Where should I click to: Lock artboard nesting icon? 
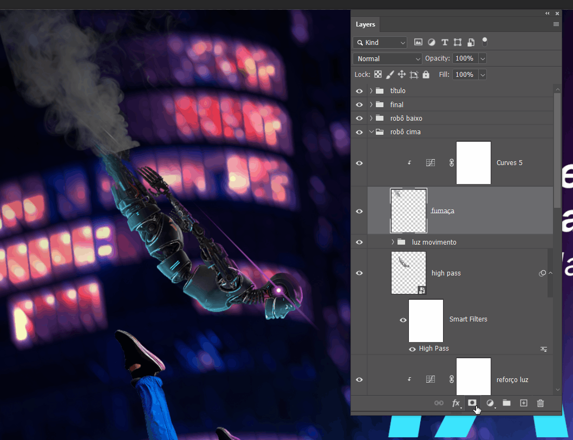coord(414,75)
